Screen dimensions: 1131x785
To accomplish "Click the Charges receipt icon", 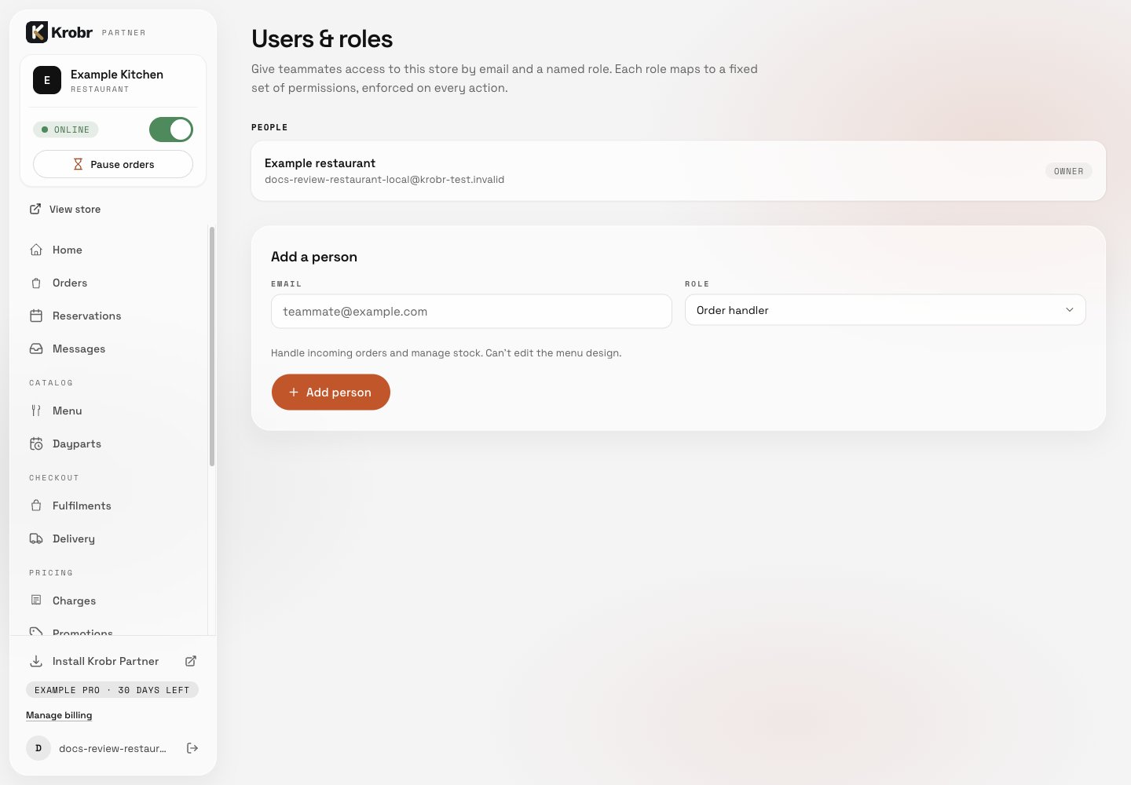I will coord(36,601).
